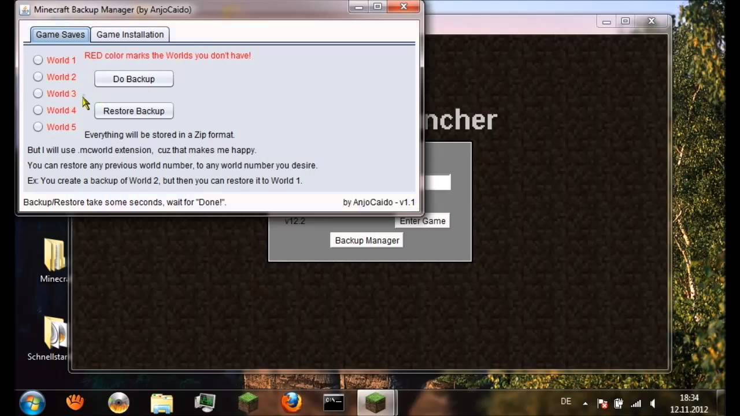740x416 pixels.
Task: Minimize the launcher window behind
Action: pos(606,21)
